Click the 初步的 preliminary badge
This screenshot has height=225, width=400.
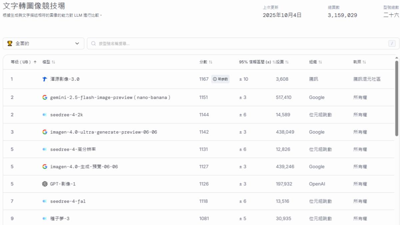(220, 79)
